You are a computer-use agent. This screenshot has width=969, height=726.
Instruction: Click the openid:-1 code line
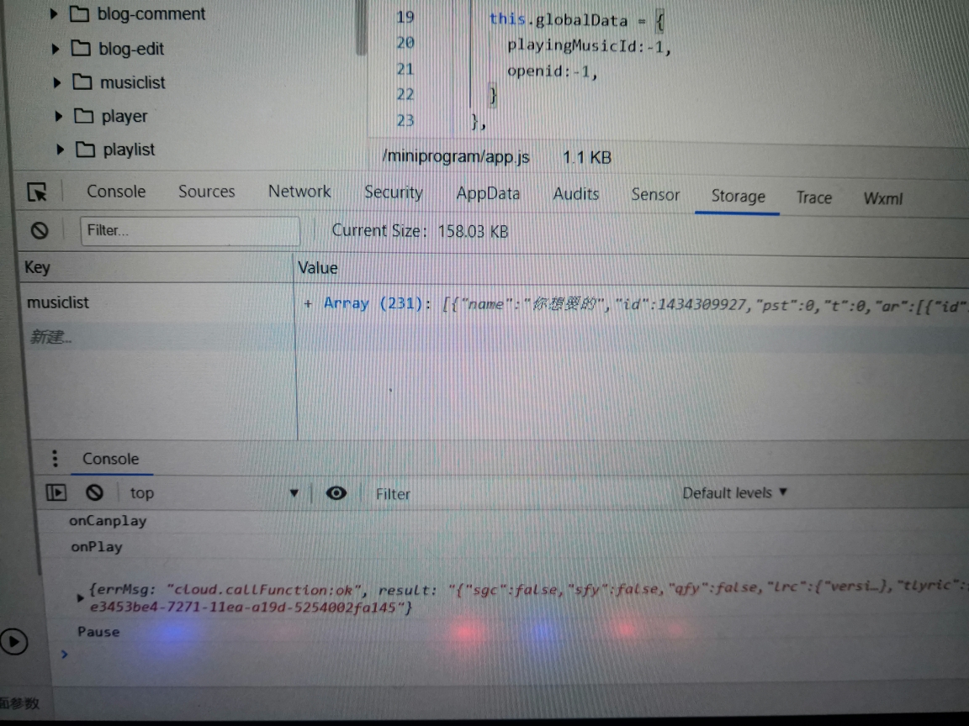click(553, 71)
